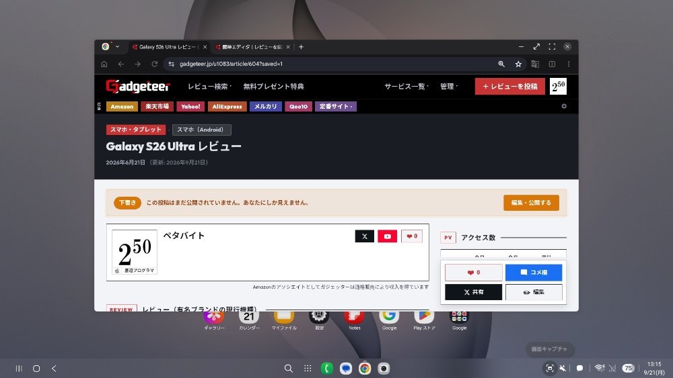
Task: Close the 簡単エディタ tab
Action: click(288, 47)
